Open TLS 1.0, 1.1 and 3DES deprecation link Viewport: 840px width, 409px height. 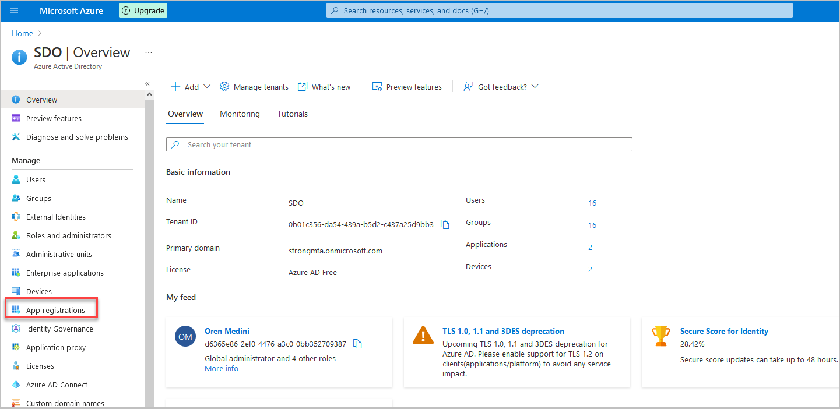(x=503, y=331)
